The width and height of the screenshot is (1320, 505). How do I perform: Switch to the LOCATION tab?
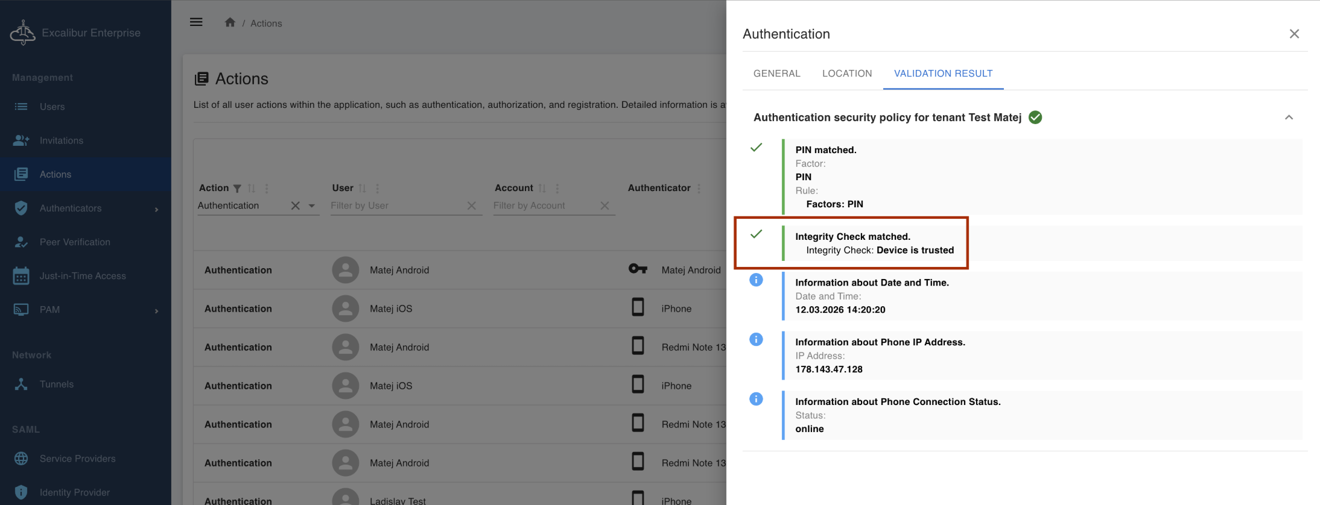point(846,74)
